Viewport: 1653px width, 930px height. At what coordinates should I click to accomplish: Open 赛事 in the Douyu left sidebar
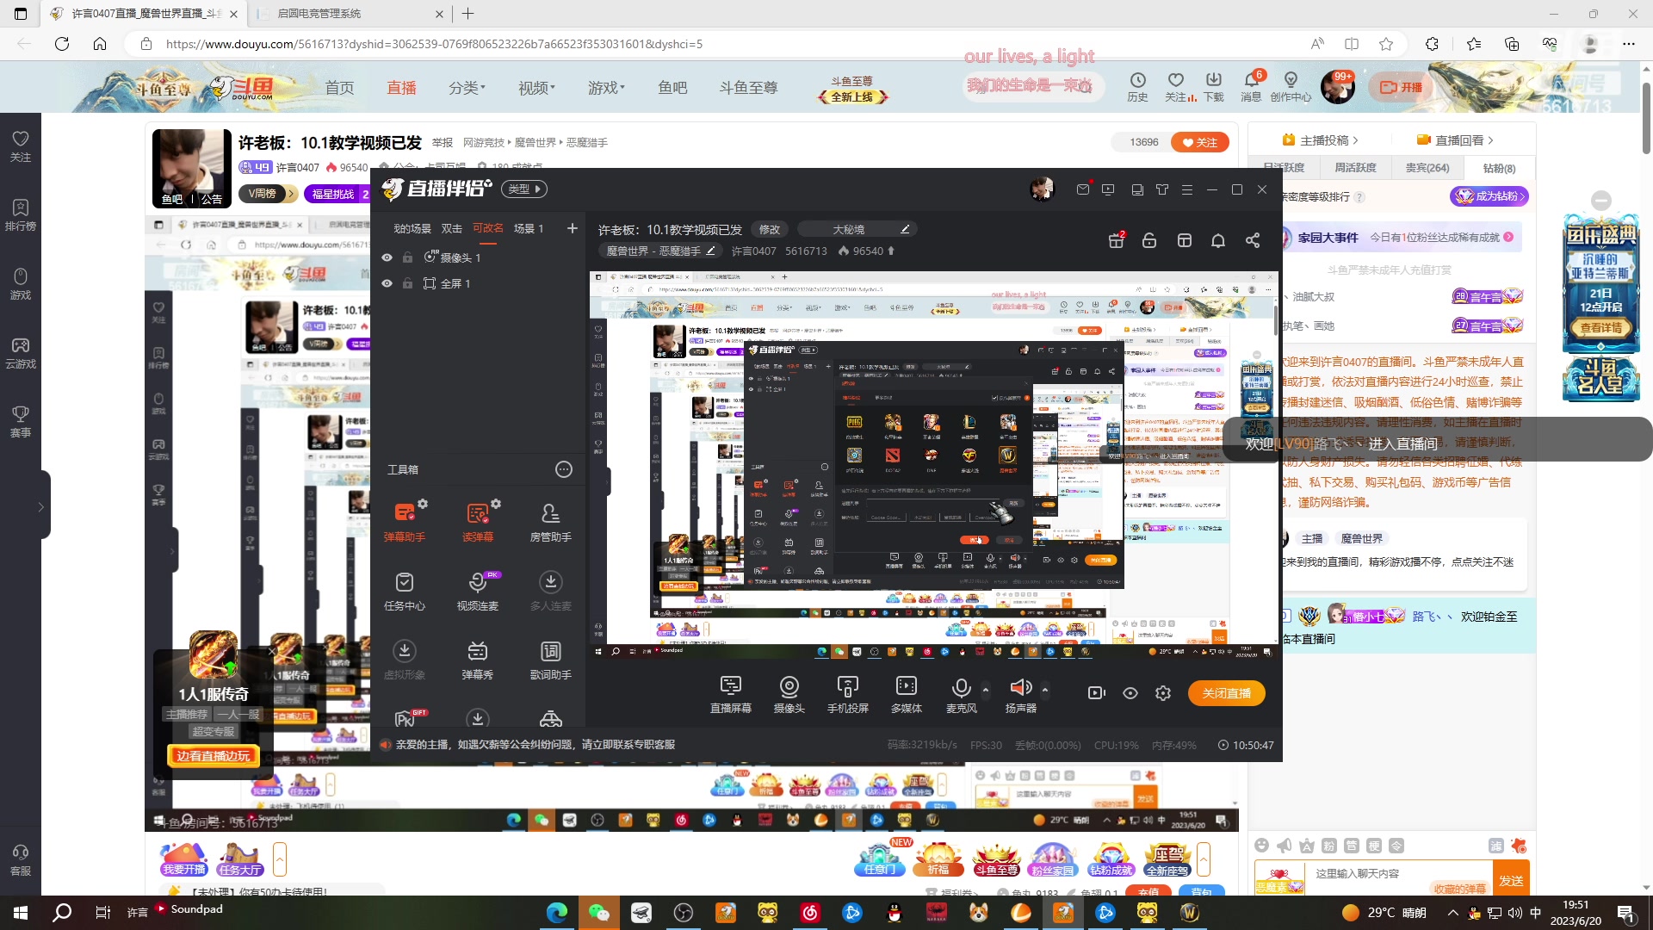[21, 422]
